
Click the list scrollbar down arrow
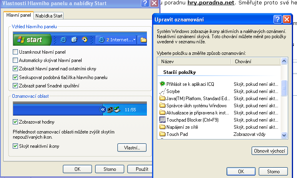click(284, 135)
